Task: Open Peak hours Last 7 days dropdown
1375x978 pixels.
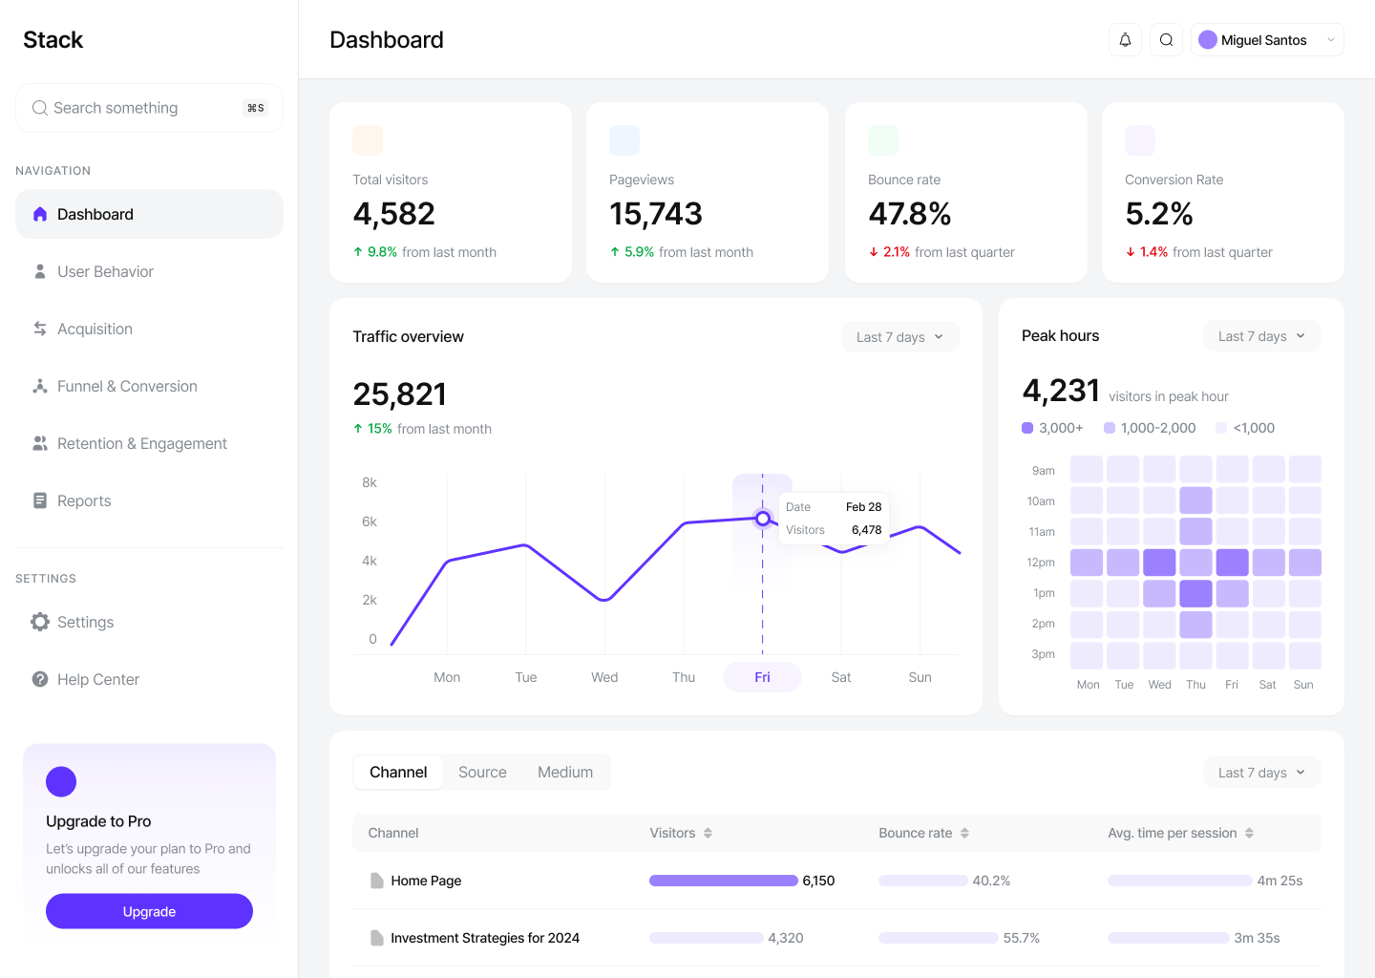Action: coord(1261,336)
